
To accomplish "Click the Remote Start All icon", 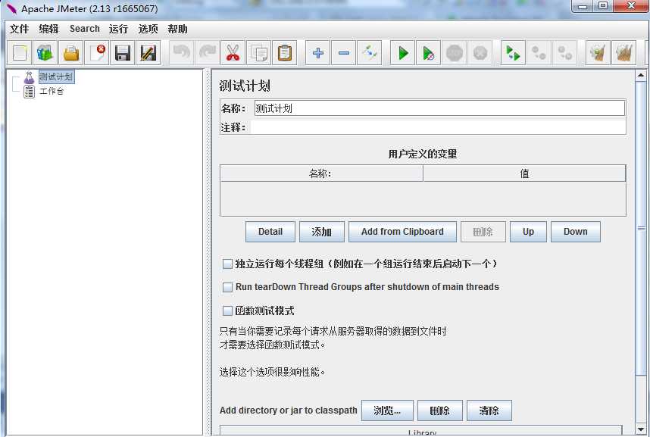I will 513,53.
